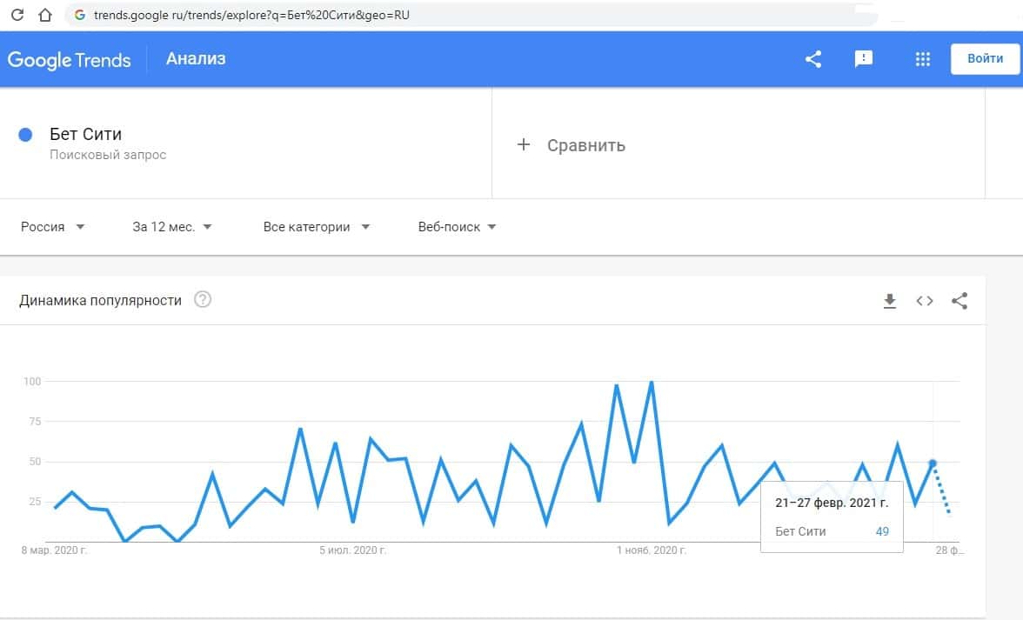The height and width of the screenshot is (620, 1023).
Task: Open the Google apps grid
Action: (923, 59)
